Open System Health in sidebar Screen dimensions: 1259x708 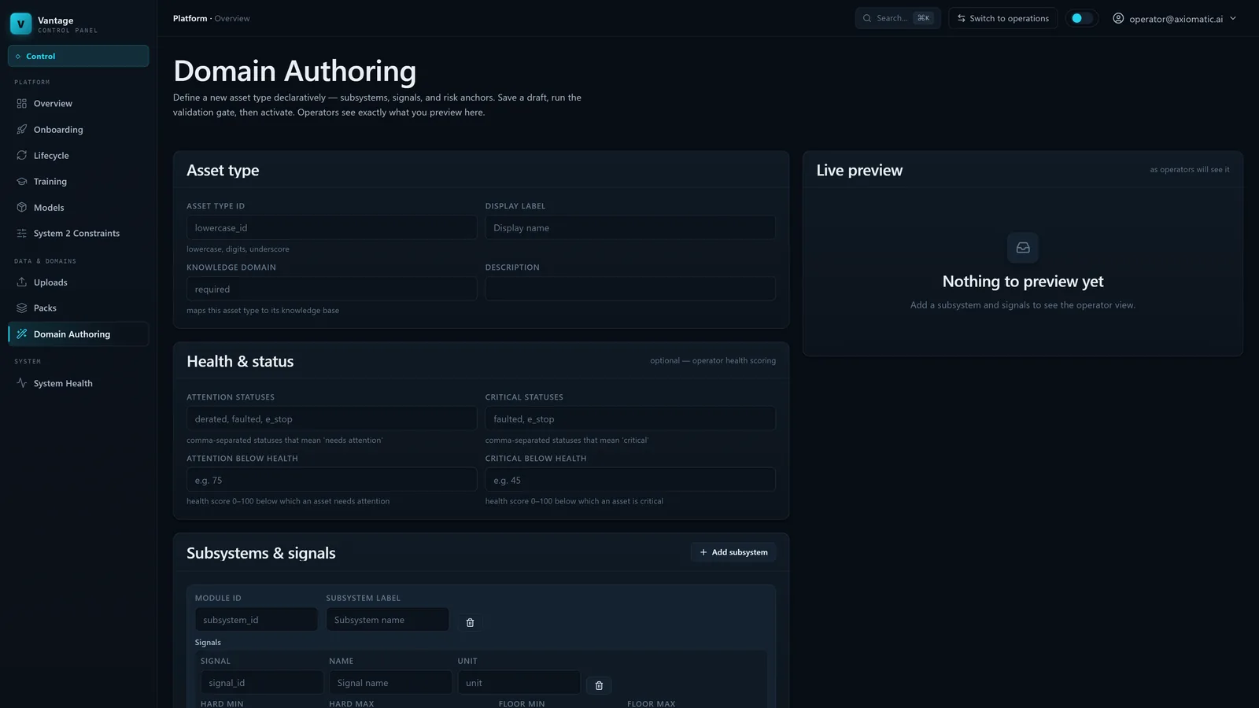tap(78, 383)
